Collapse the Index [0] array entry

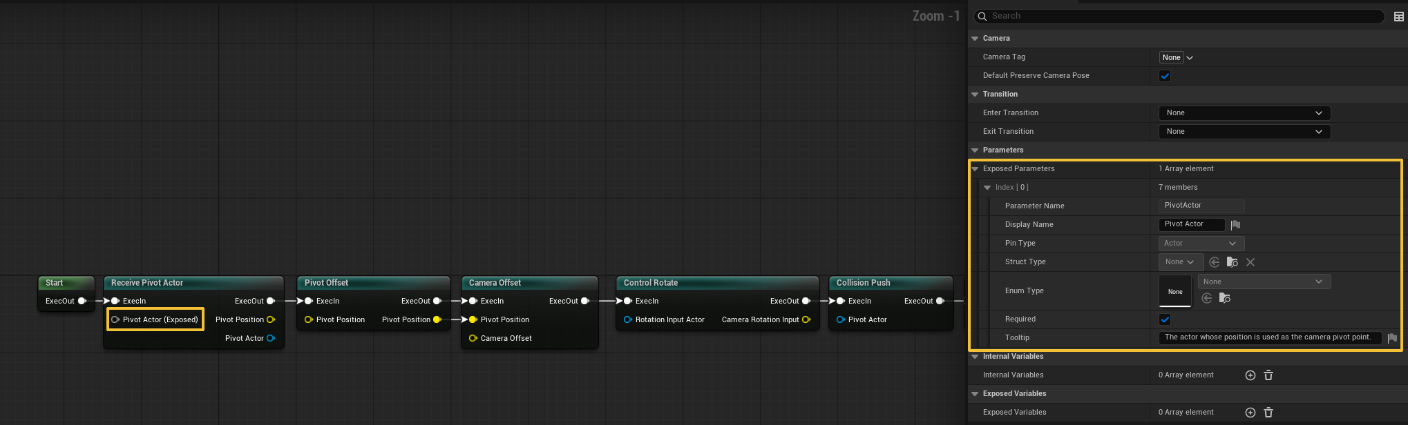click(987, 188)
